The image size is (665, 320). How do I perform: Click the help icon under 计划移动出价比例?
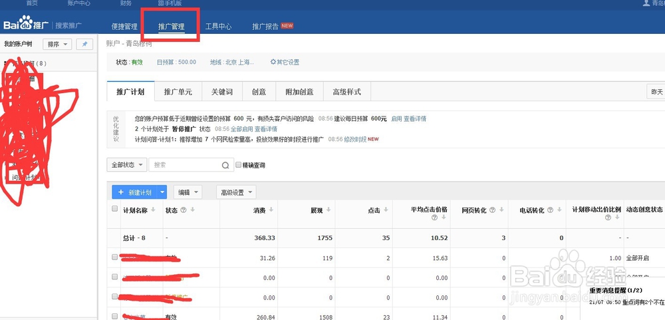click(608, 218)
